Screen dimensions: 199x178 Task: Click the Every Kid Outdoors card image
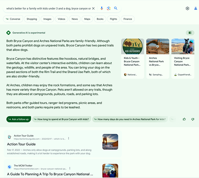(132, 46)
